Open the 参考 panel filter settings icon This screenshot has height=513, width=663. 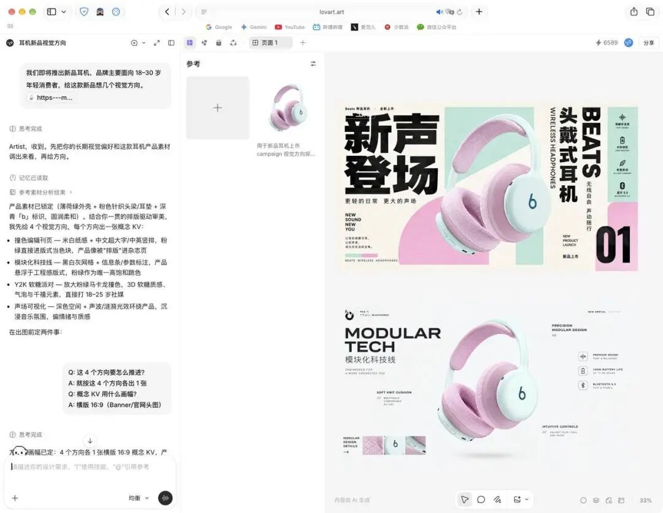point(313,64)
